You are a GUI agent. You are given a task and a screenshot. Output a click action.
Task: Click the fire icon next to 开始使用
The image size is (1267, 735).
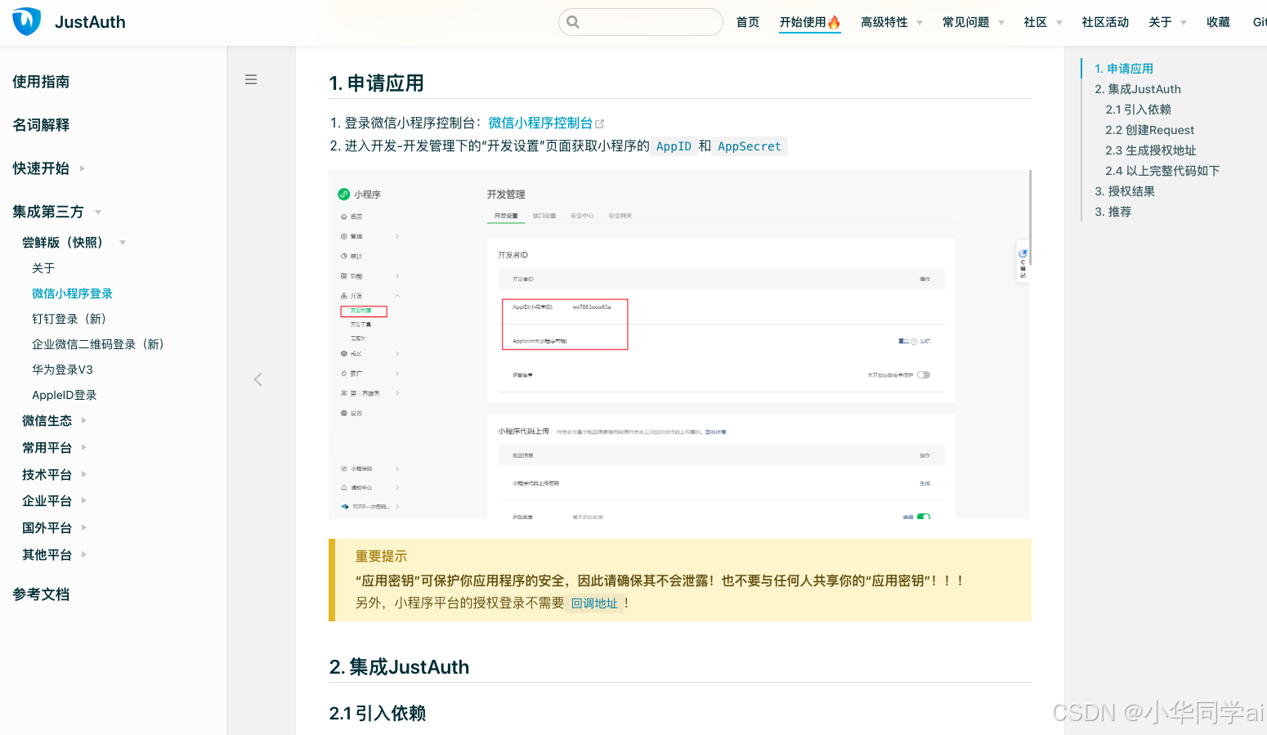(x=834, y=22)
